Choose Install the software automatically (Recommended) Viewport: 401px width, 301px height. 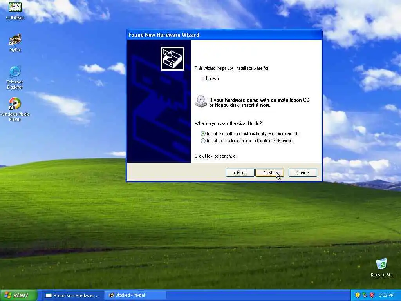(249, 134)
